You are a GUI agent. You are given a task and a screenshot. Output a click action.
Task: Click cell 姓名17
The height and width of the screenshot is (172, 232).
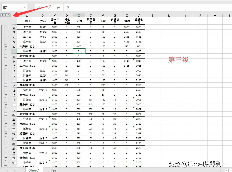point(43,153)
